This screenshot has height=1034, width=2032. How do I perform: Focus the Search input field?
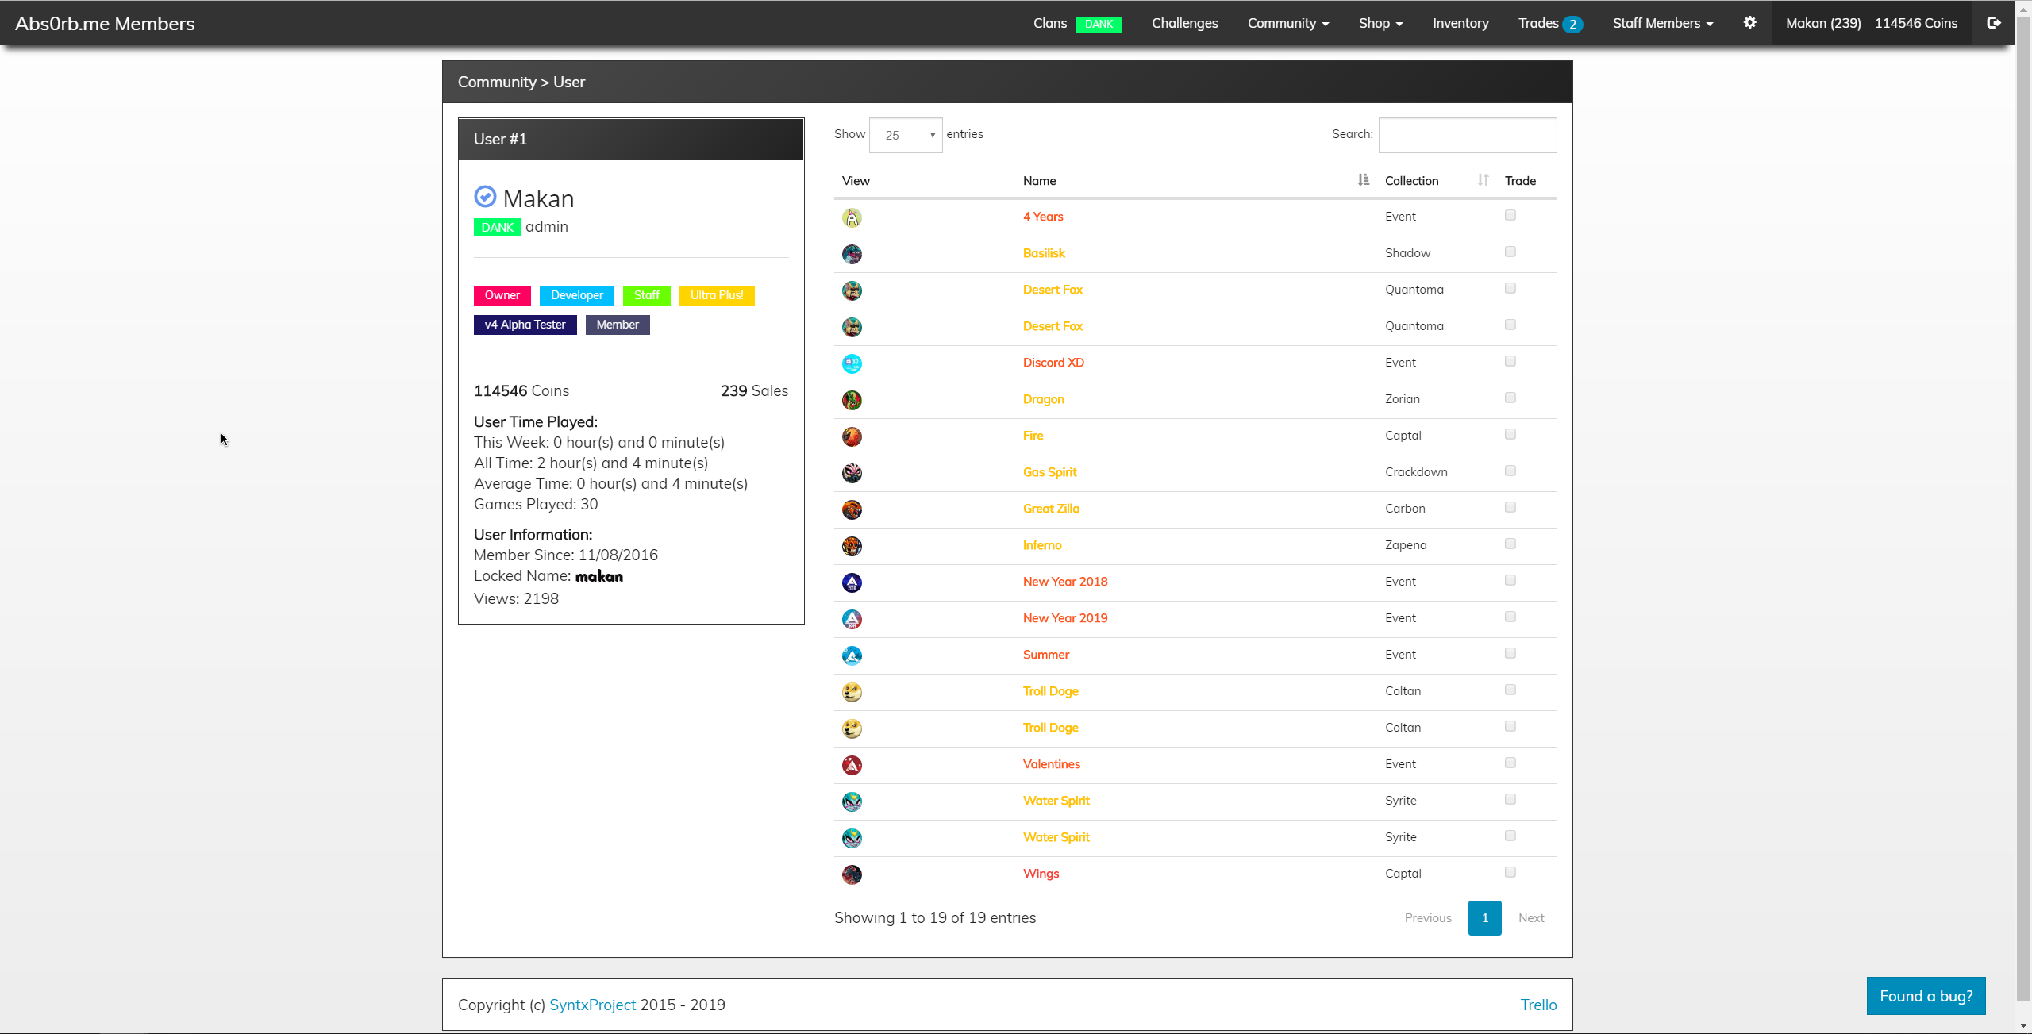click(x=1468, y=135)
